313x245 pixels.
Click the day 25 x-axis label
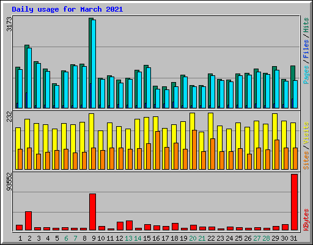click(238, 238)
